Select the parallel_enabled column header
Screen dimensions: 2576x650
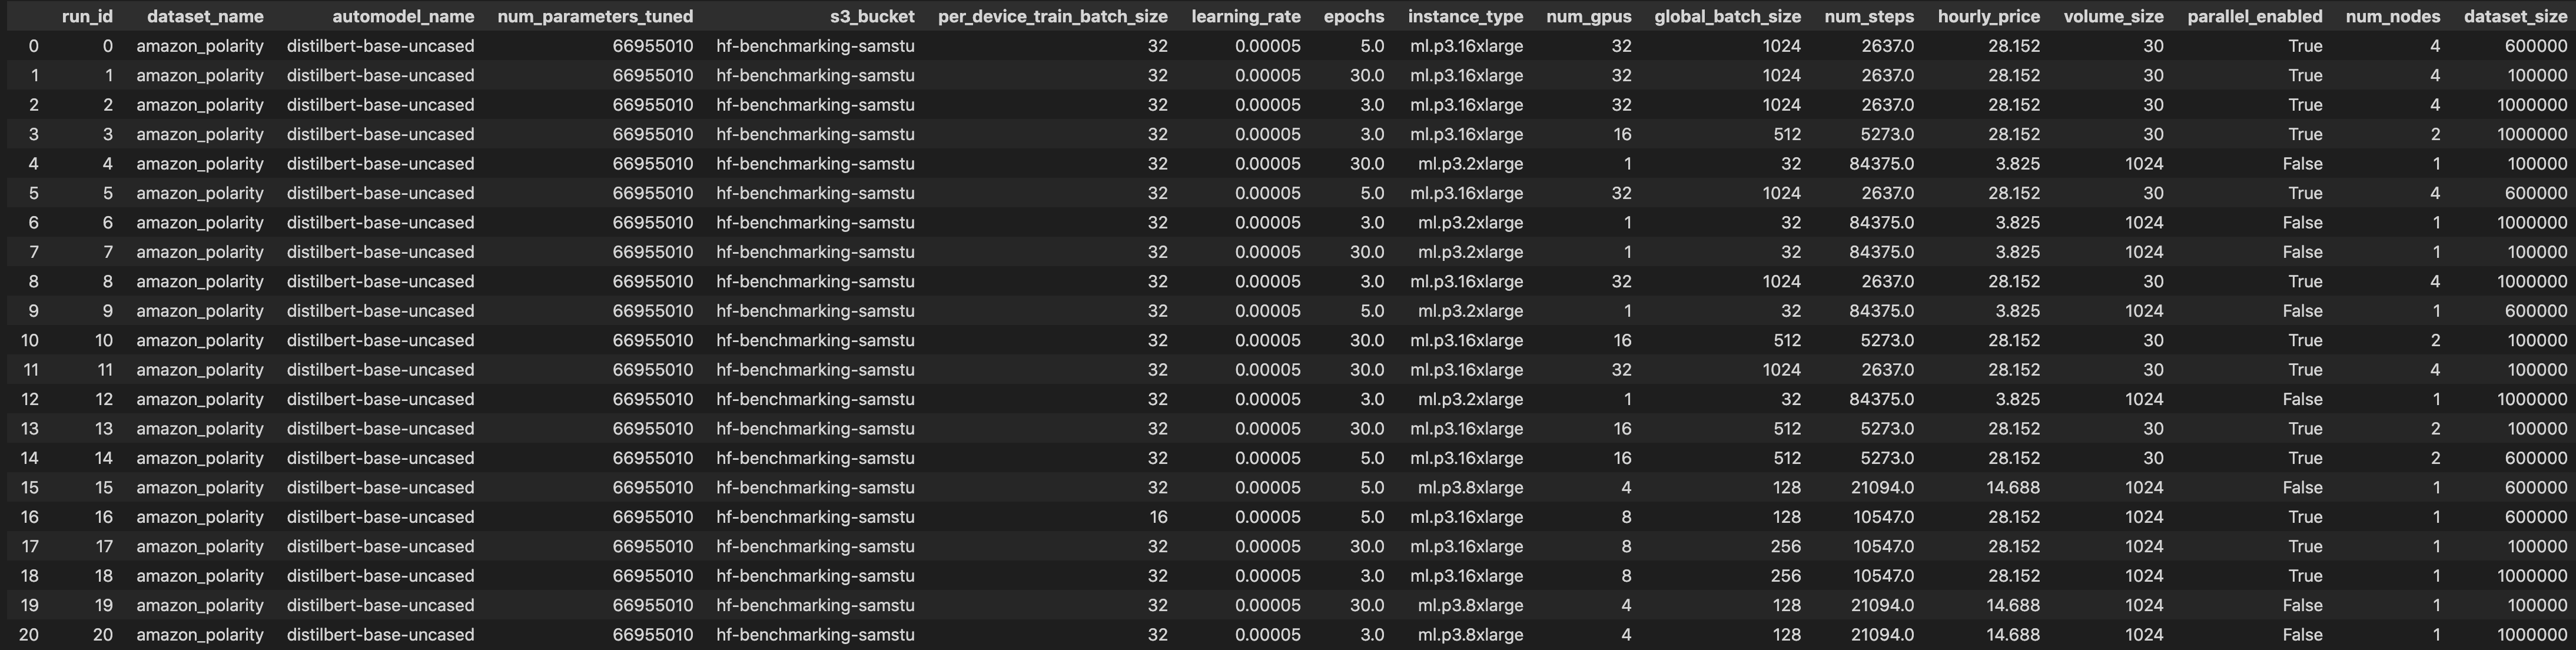pyautogui.click(x=2255, y=16)
